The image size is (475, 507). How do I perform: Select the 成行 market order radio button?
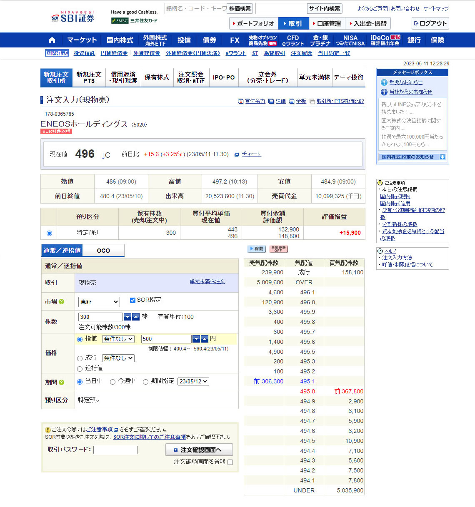pyautogui.click(x=80, y=358)
